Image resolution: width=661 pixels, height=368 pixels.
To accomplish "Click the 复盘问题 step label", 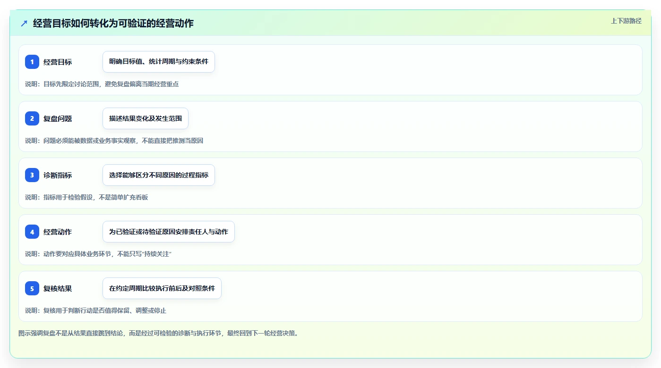I will 58,118.
